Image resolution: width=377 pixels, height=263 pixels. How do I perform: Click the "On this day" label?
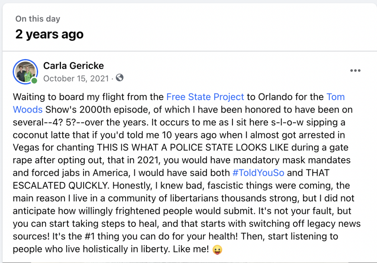38,19
